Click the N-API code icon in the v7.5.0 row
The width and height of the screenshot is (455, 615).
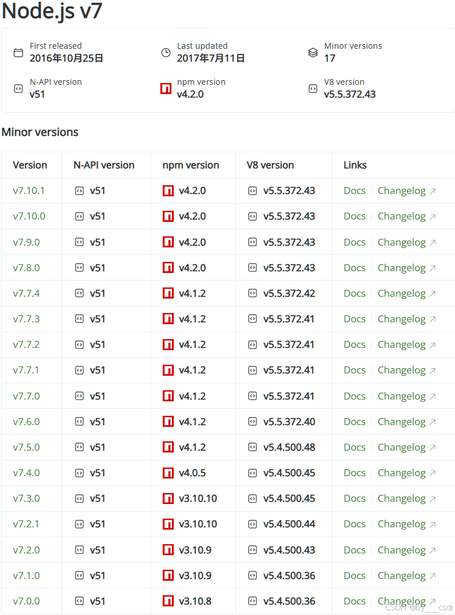[x=79, y=448]
